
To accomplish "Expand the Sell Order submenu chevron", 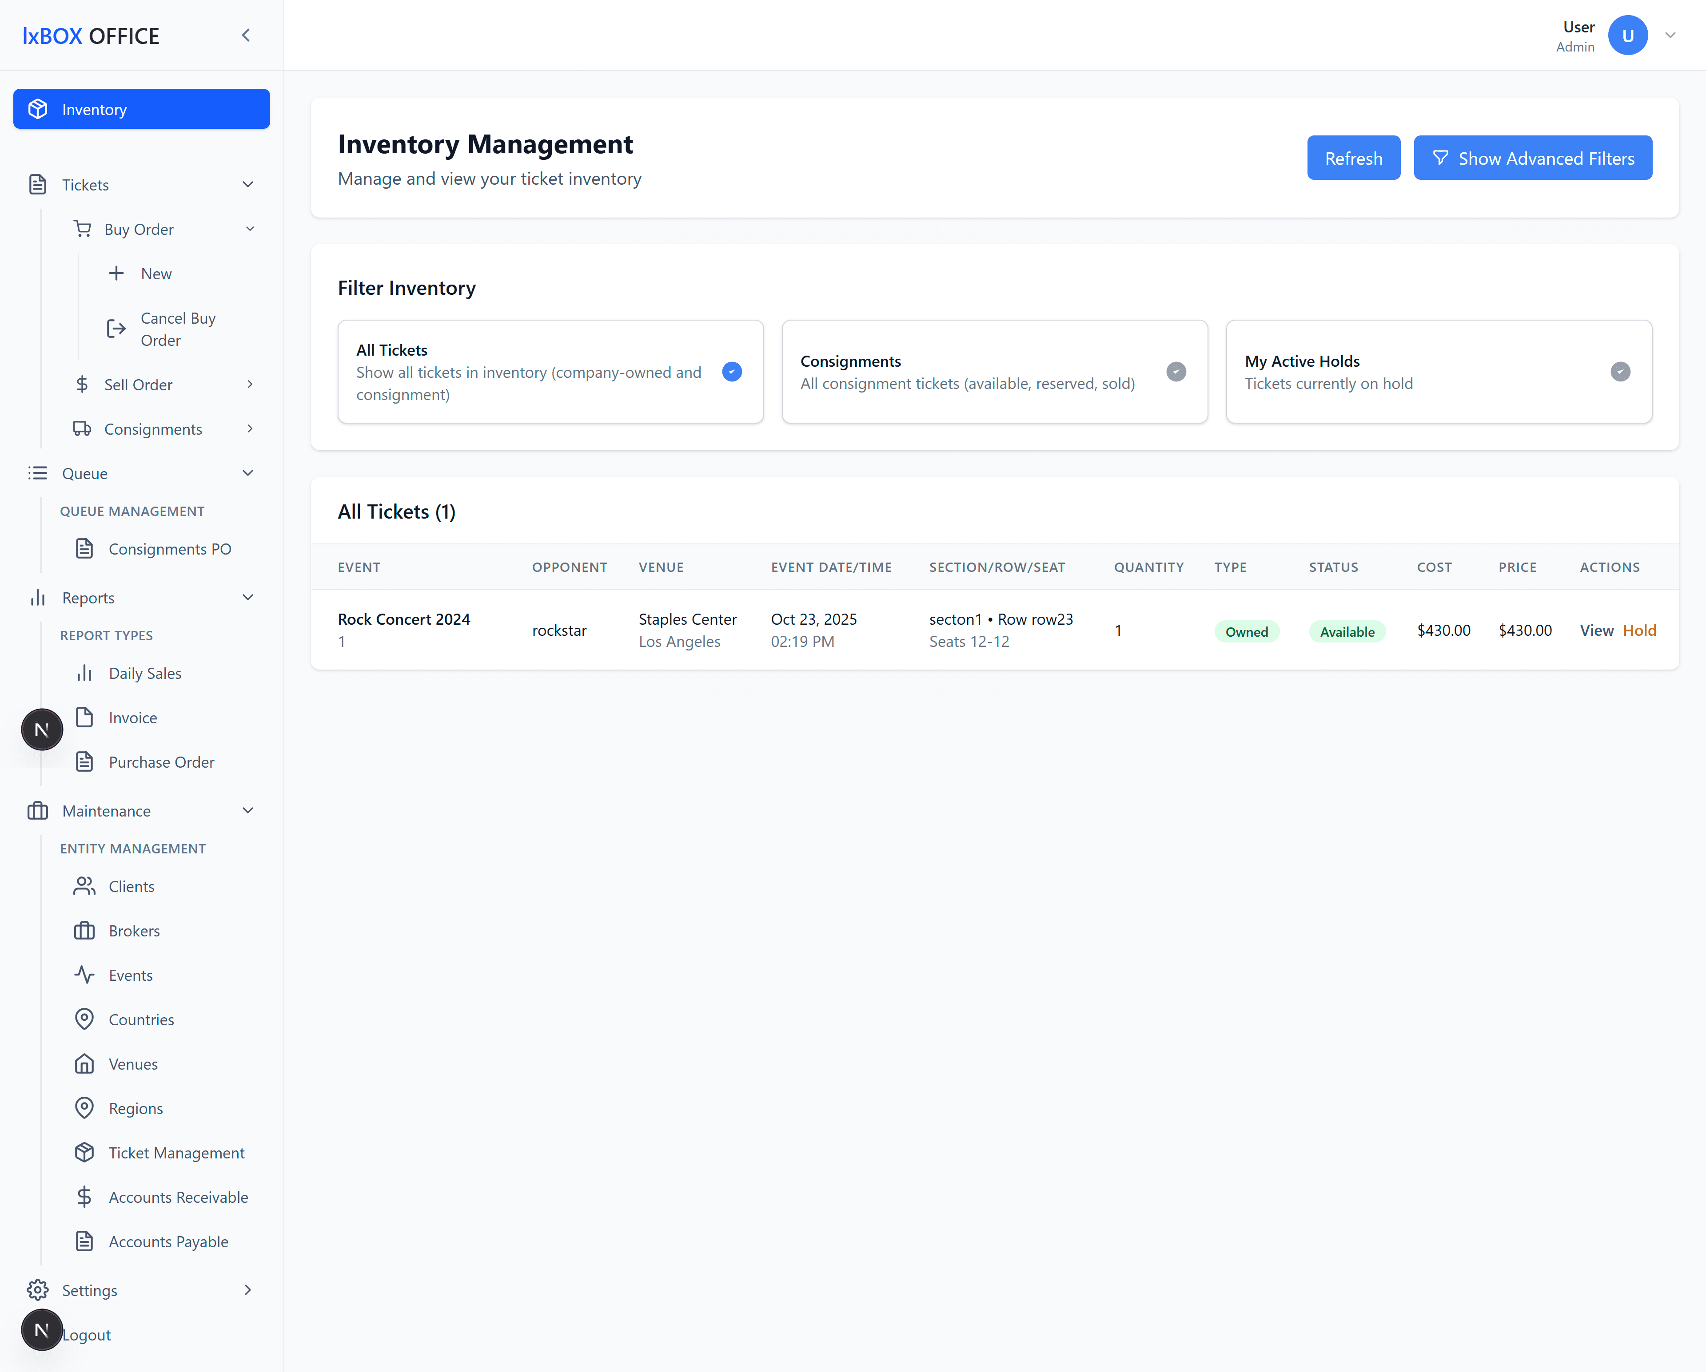I will click(250, 385).
